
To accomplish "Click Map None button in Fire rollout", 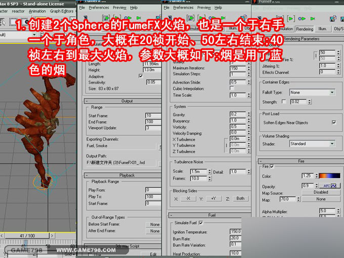I will click(x=321, y=199).
